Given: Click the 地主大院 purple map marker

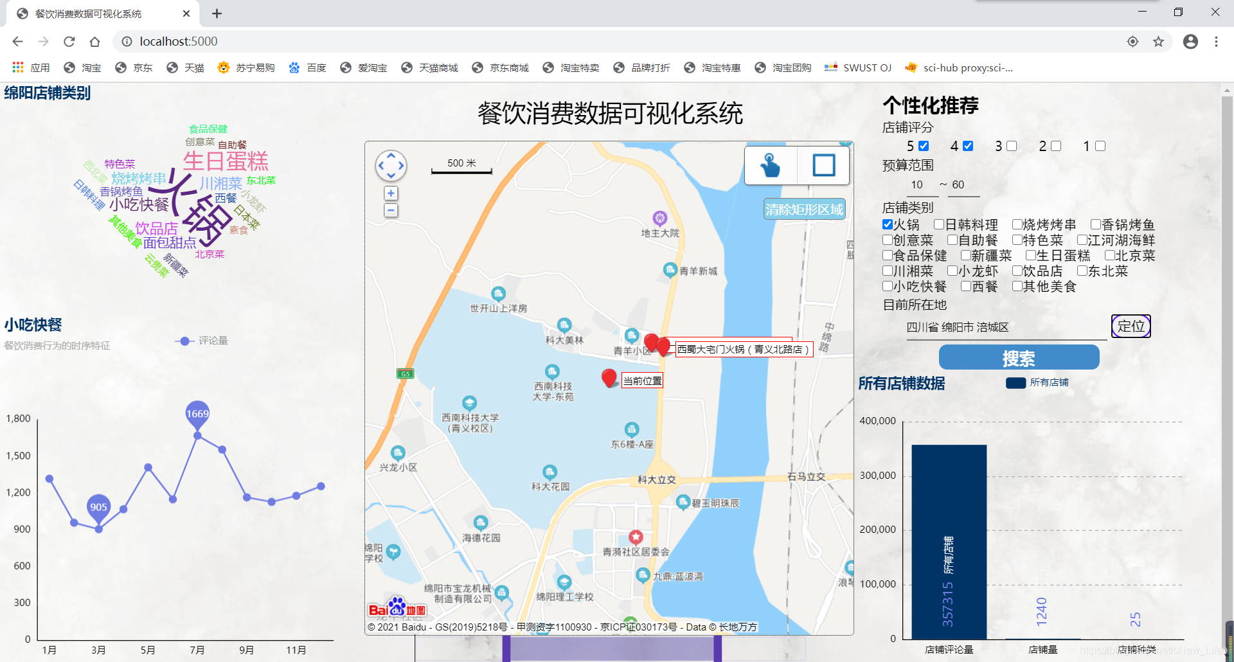Looking at the screenshot, I should 659,218.
